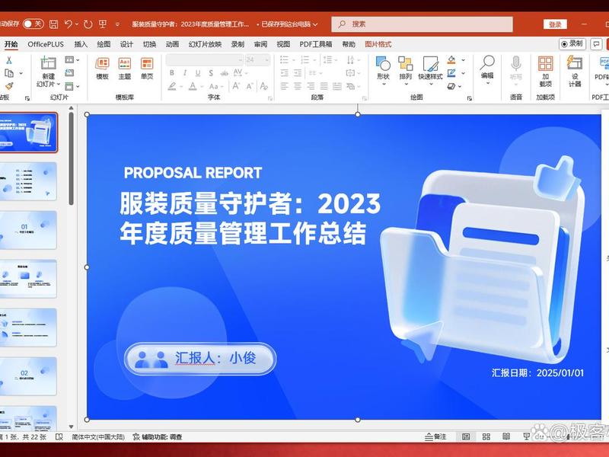The image size is (609, 457).
Task: Click the text highlight color pen
Action: point(172,86)
